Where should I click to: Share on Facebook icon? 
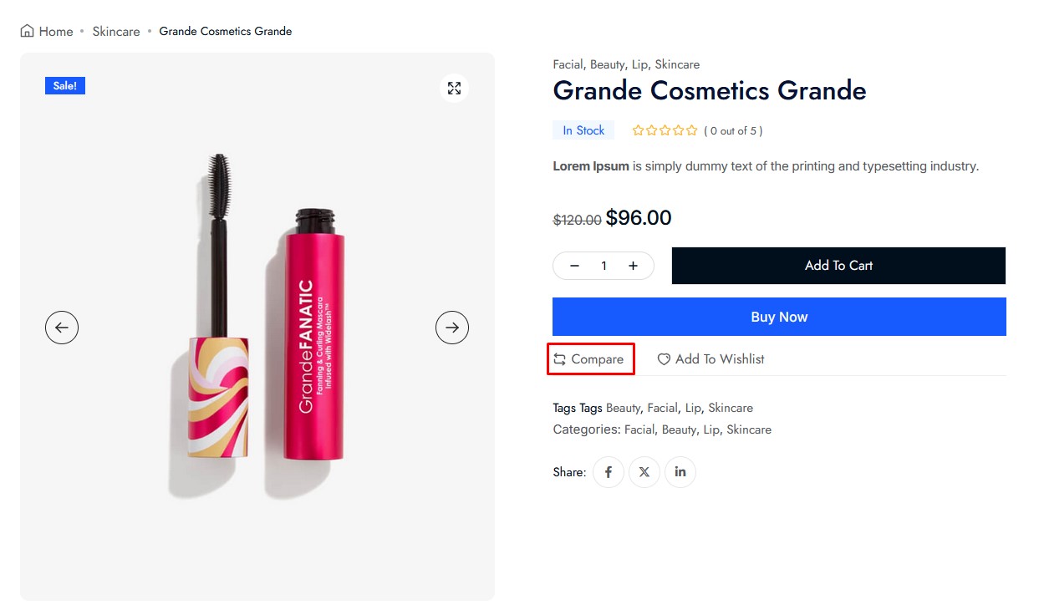(x=609, y=472)
